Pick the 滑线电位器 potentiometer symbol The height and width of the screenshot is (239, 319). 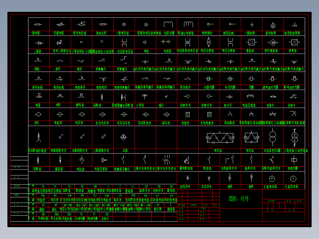coord(81,24)
